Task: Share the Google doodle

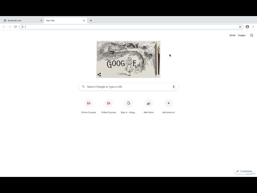Action: tap(99, 74)
